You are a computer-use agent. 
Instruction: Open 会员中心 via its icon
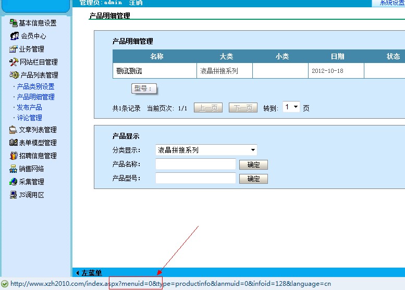coord(15,36)
